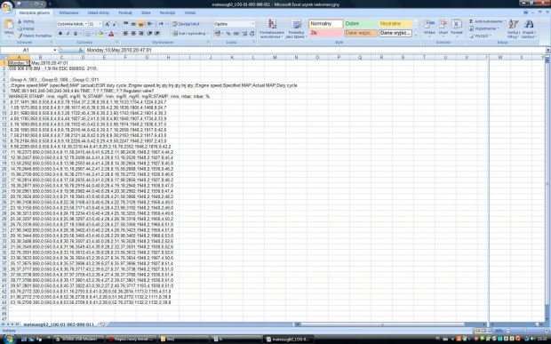Apply the green Dobre cell style
The height and width of the screenshot is (344, 551).
pos(361,23)
